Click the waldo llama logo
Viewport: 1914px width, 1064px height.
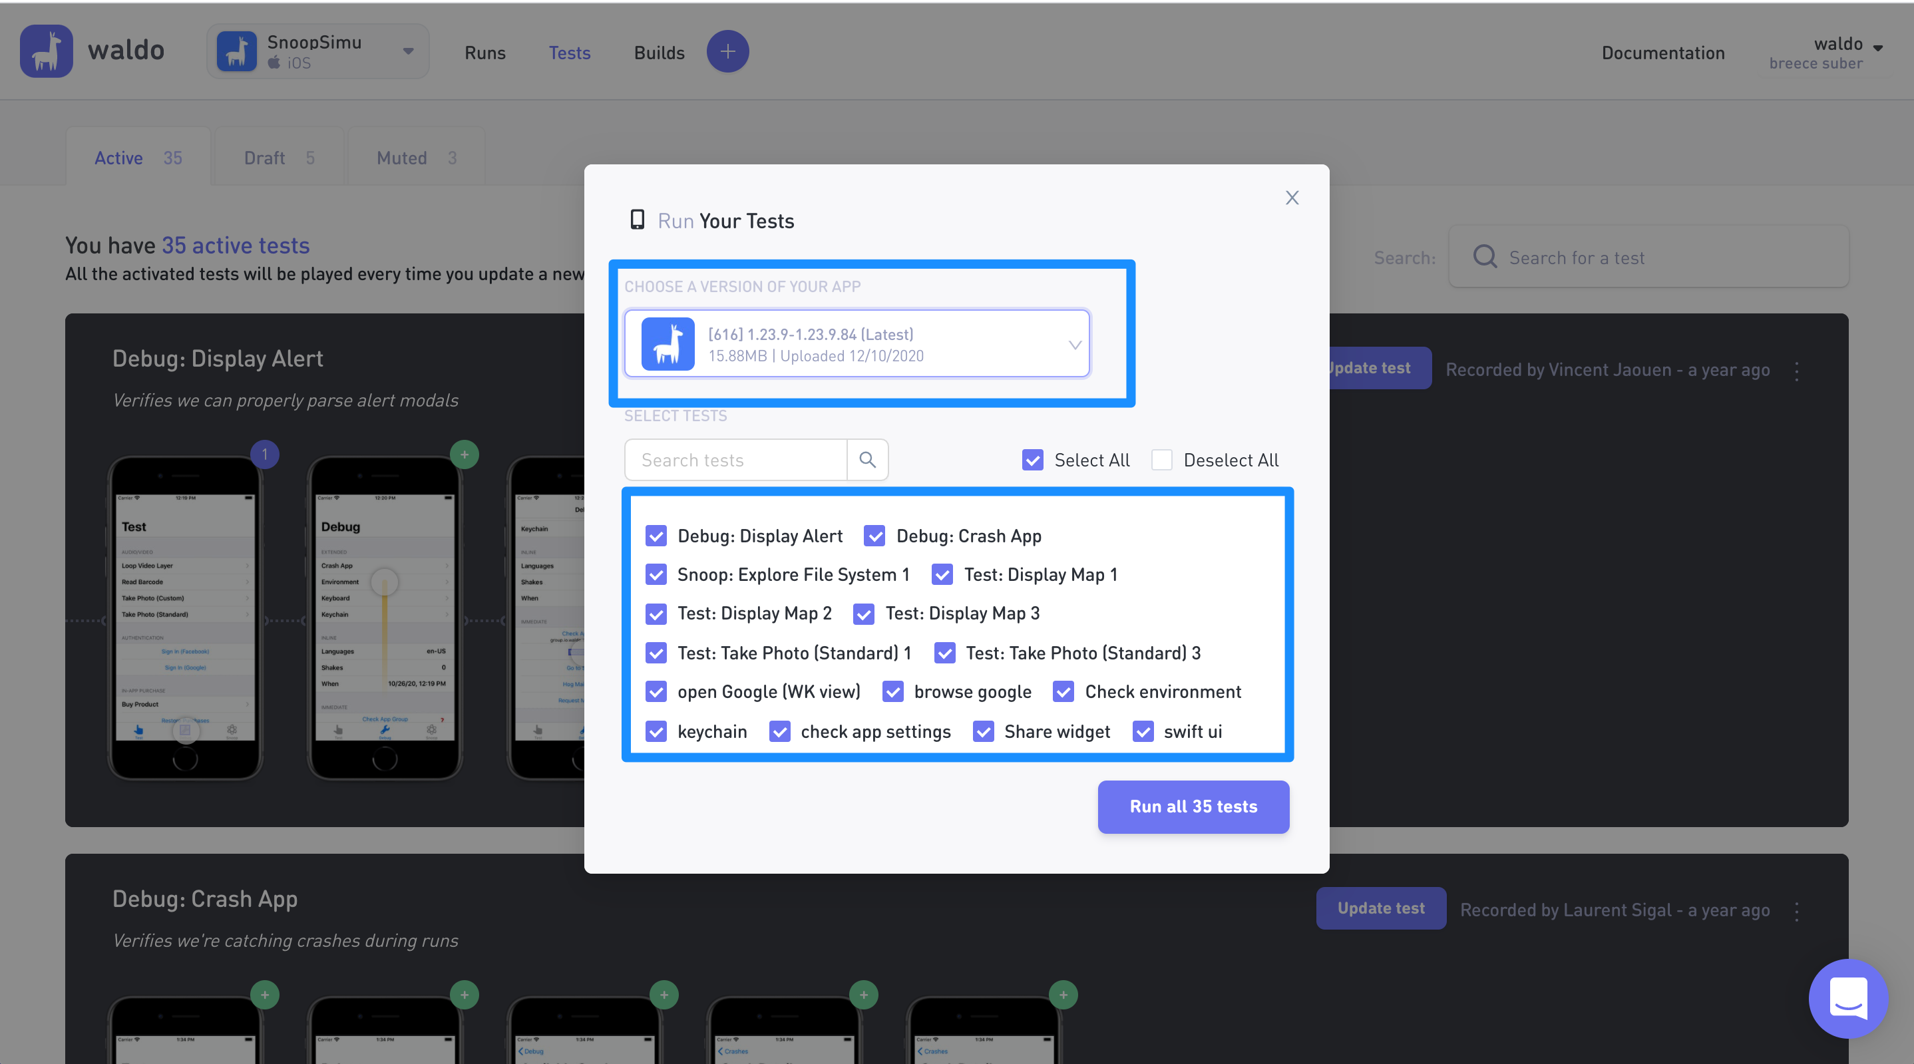click(x=46, y=51)
